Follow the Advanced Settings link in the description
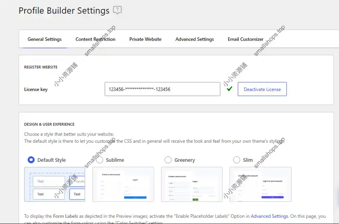The height and width of the screenshot is (224, 339). [x=269, y=216]
